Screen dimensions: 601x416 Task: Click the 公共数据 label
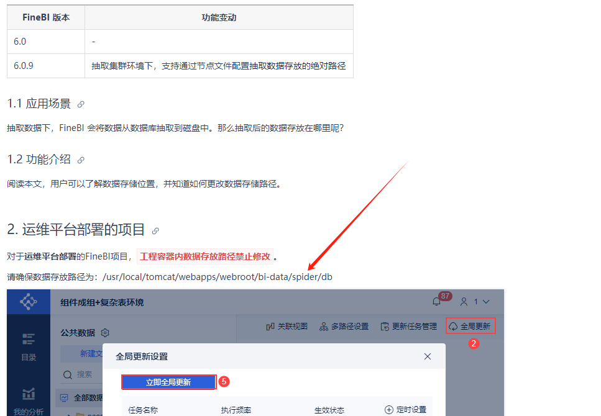pyautogui.click(x=78, y=333)
